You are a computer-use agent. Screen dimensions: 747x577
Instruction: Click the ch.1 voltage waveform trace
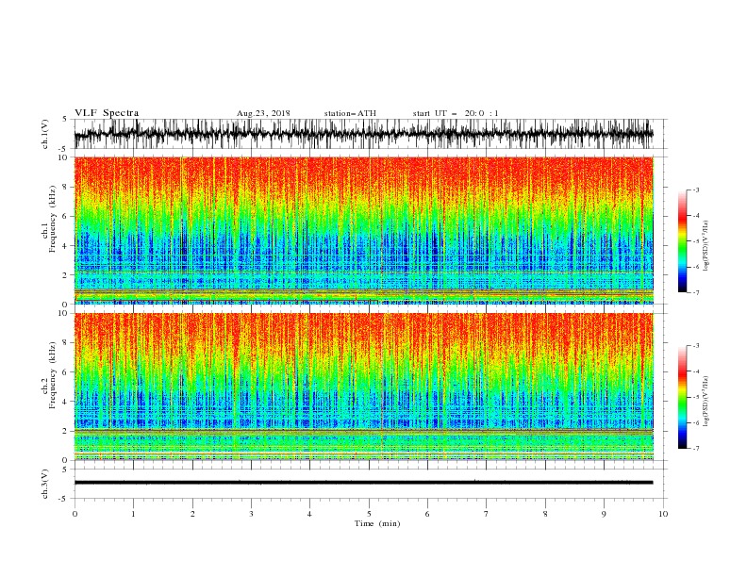(x=363, y=134)
